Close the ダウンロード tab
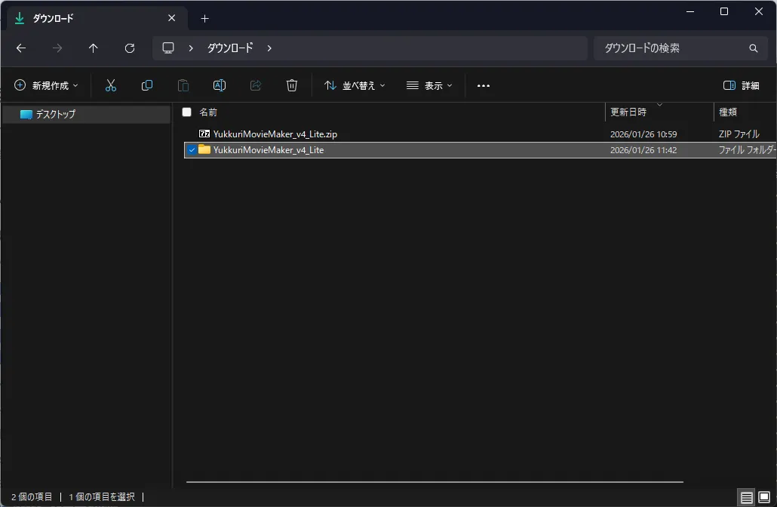 coord(171,18)
